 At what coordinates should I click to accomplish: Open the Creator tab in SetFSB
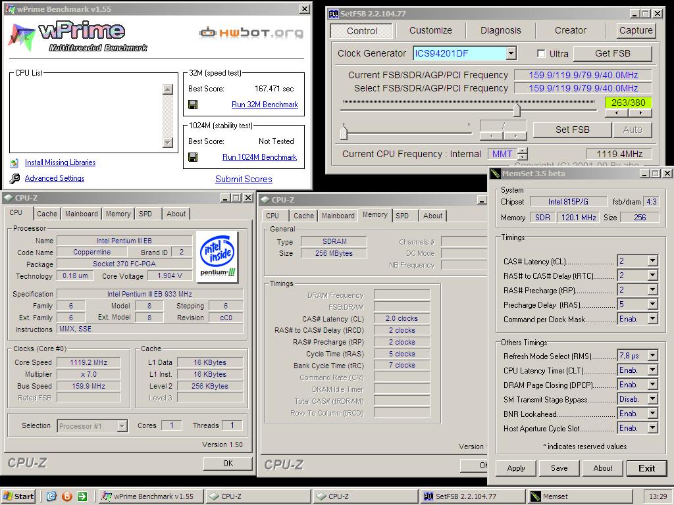571,30
